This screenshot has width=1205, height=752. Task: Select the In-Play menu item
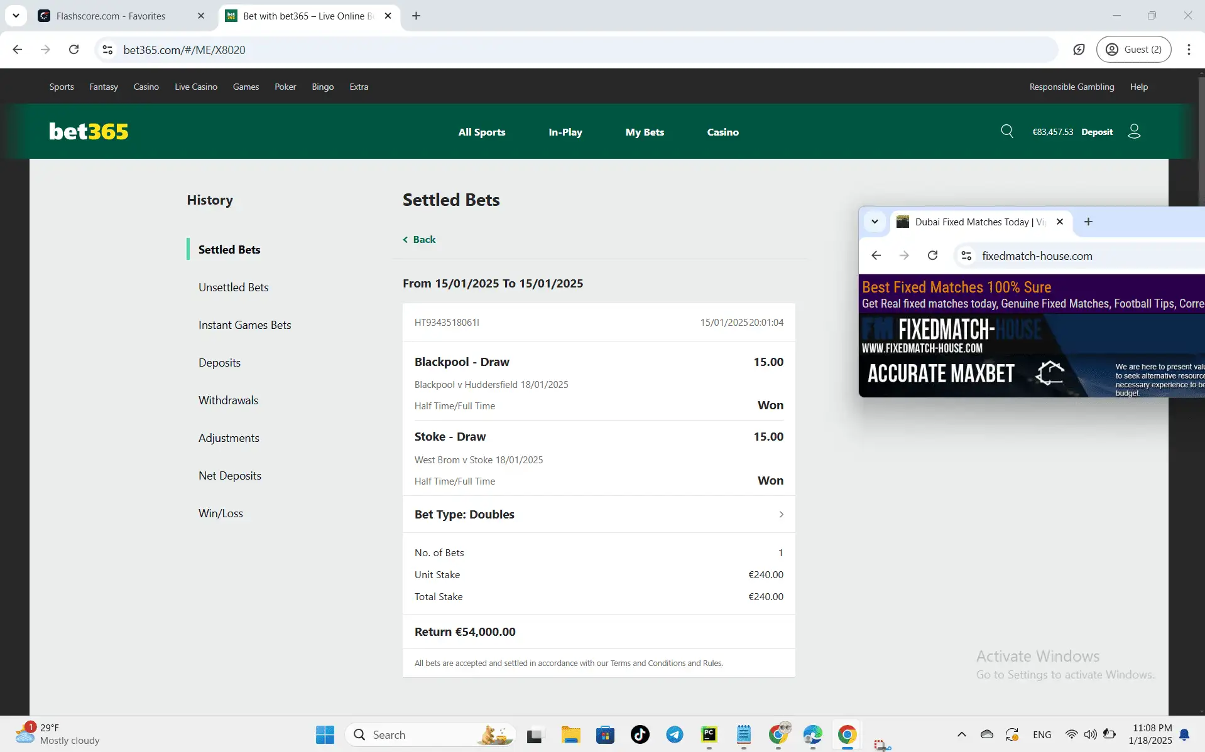click(x=565, y=132)
